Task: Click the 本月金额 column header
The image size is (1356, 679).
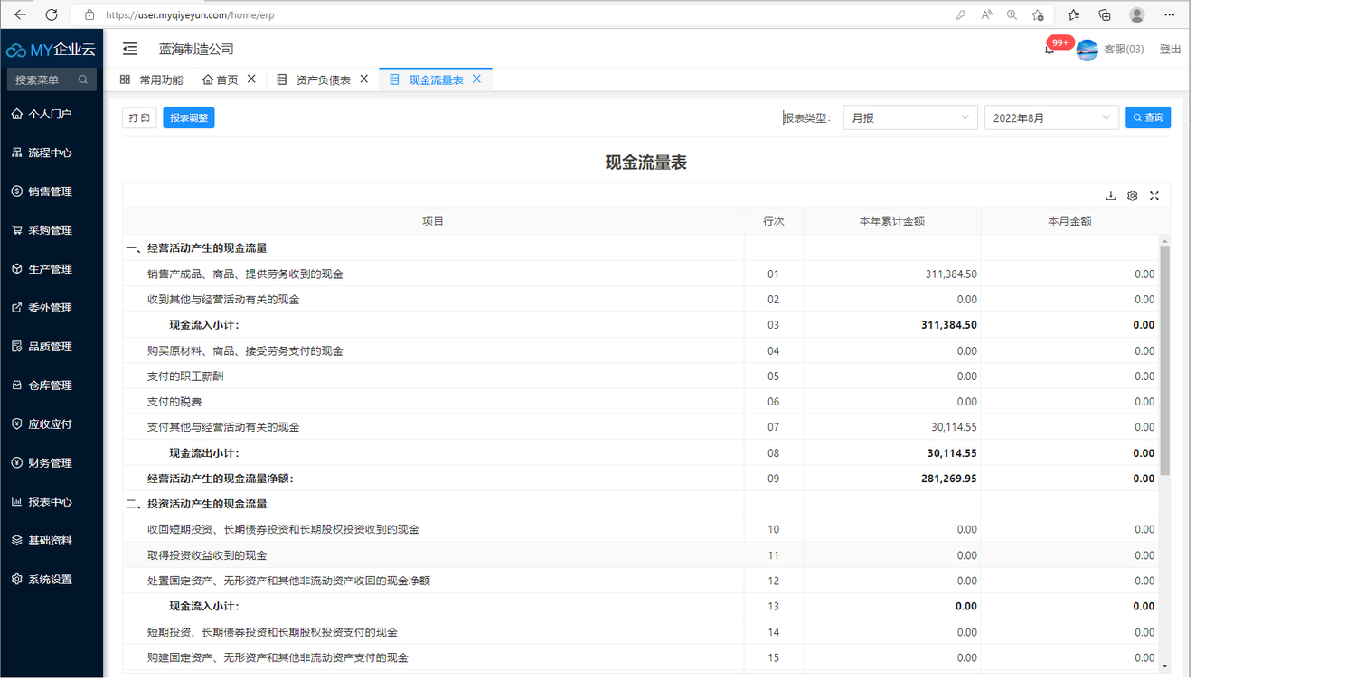Action: coord(1070,221)
